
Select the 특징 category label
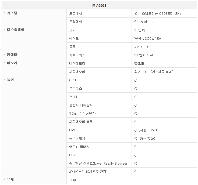click(10, 79)
